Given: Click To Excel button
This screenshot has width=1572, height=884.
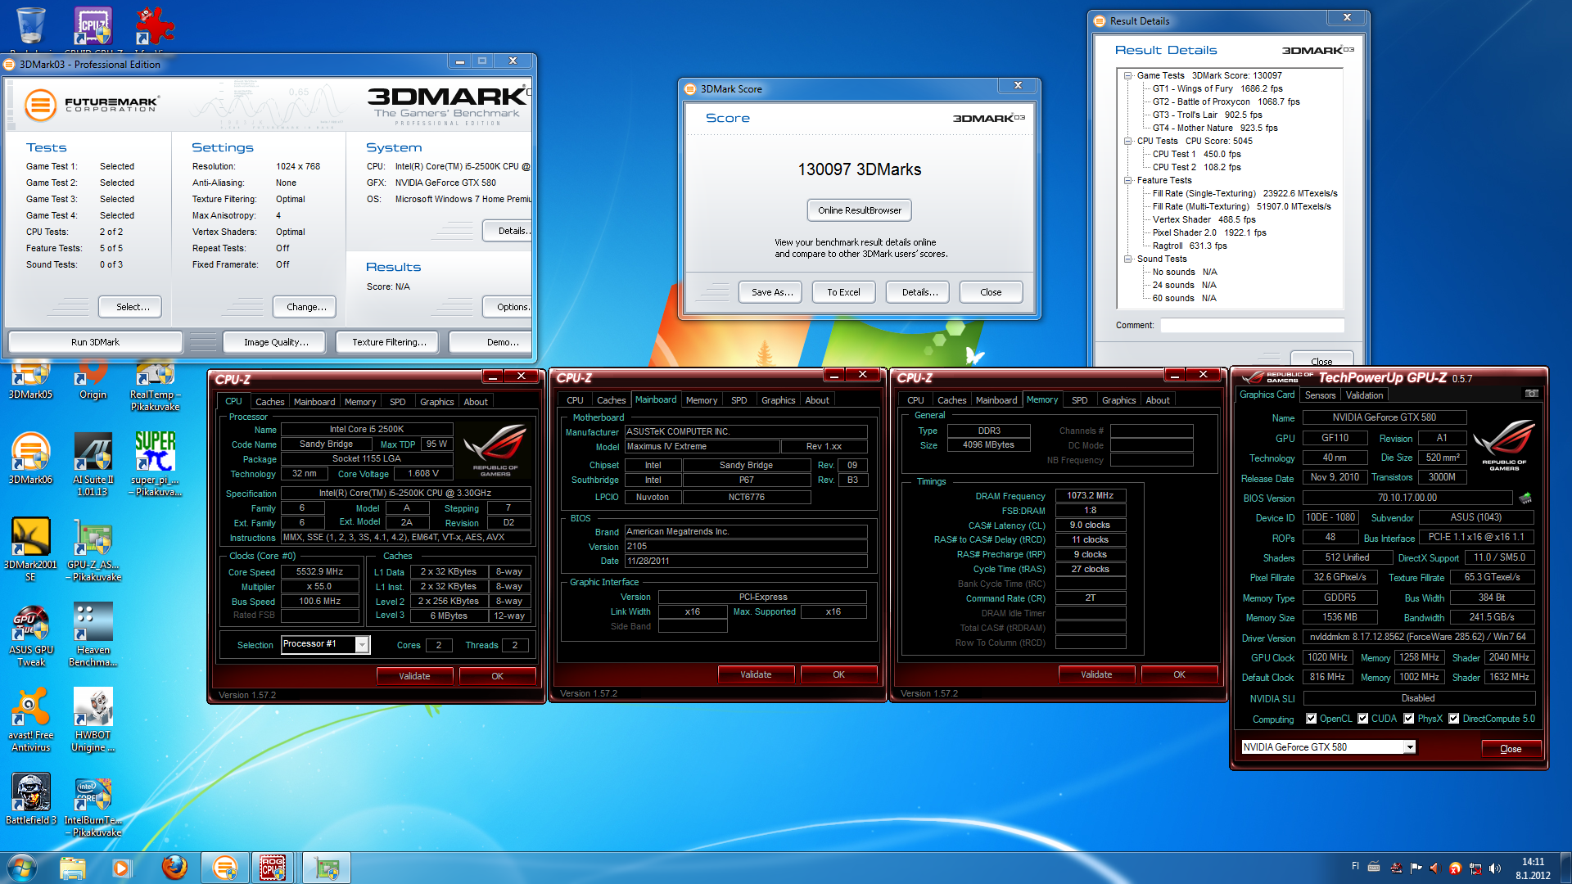Looking at the screenshot, I should [x=843, y=292].
